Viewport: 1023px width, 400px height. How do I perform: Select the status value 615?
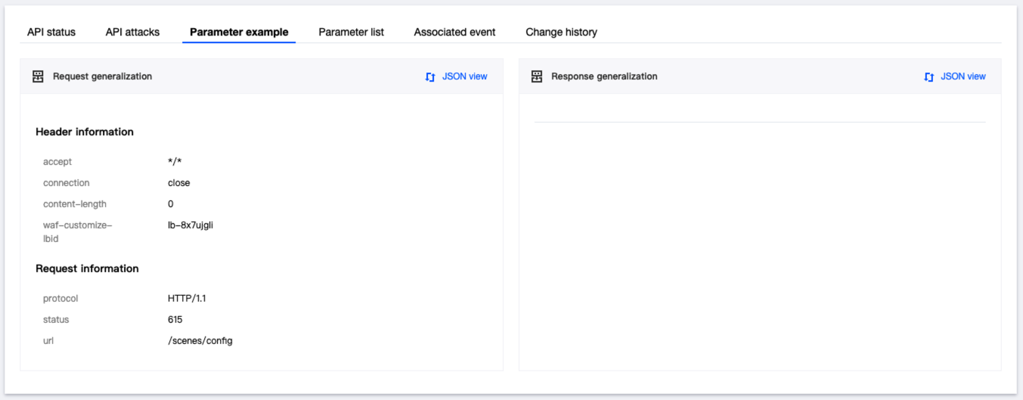point(175,320)
